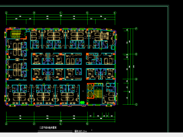Select axis grid bubble letter F
The image size is (183, 137).
tap(136, 29)
